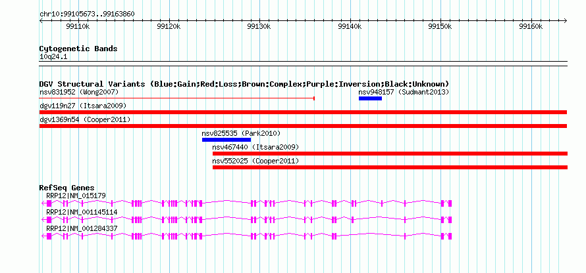Select the thin red nsv831952 loss line
Image resolution: width=586 pixels, height=273 pixels.
[176, 98]
